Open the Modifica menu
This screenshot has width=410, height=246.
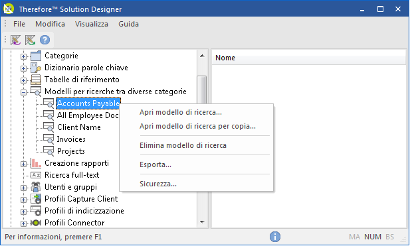(51, 24)
